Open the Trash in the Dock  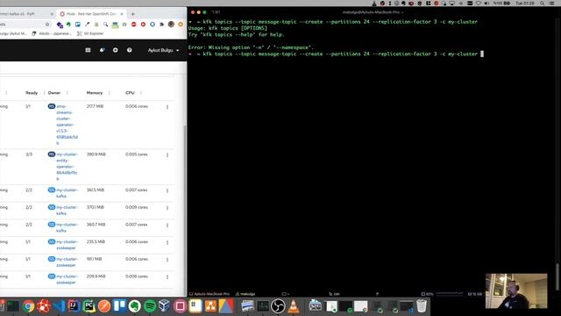coord(422,306)
